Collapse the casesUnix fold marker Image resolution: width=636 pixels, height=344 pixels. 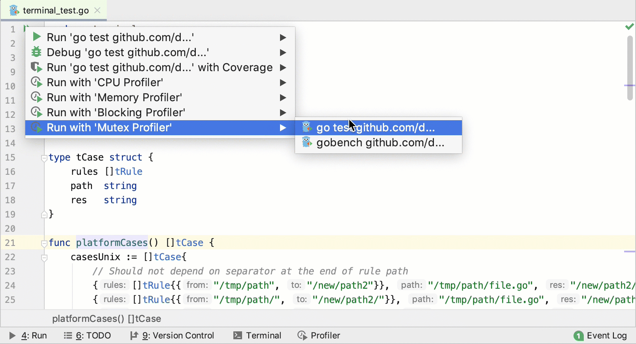coord(44,258)
